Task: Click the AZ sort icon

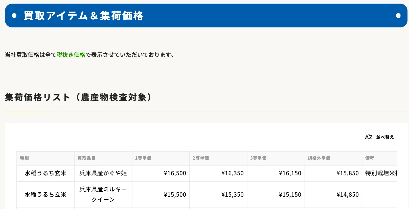Action: point(369,137)
